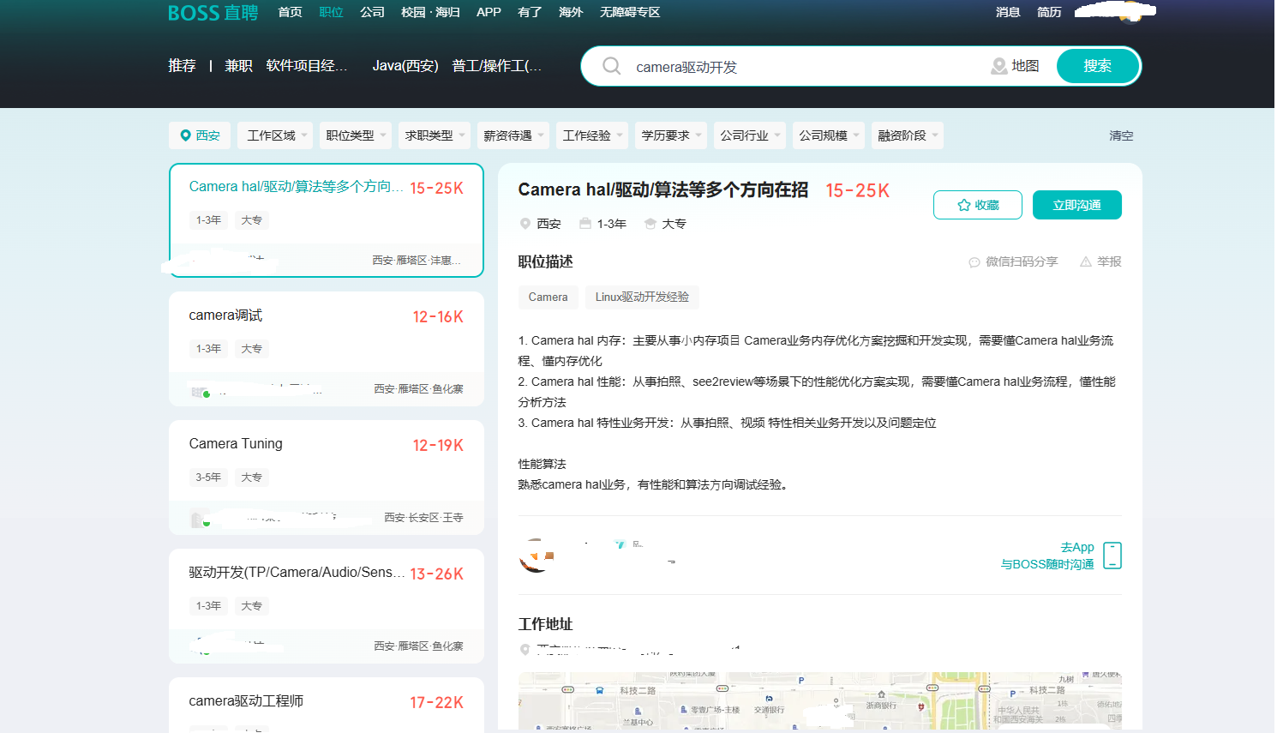This screenshot has width=1277, height=733.
Task: Expand the 公司行业 dropdown
Action: 750,135
